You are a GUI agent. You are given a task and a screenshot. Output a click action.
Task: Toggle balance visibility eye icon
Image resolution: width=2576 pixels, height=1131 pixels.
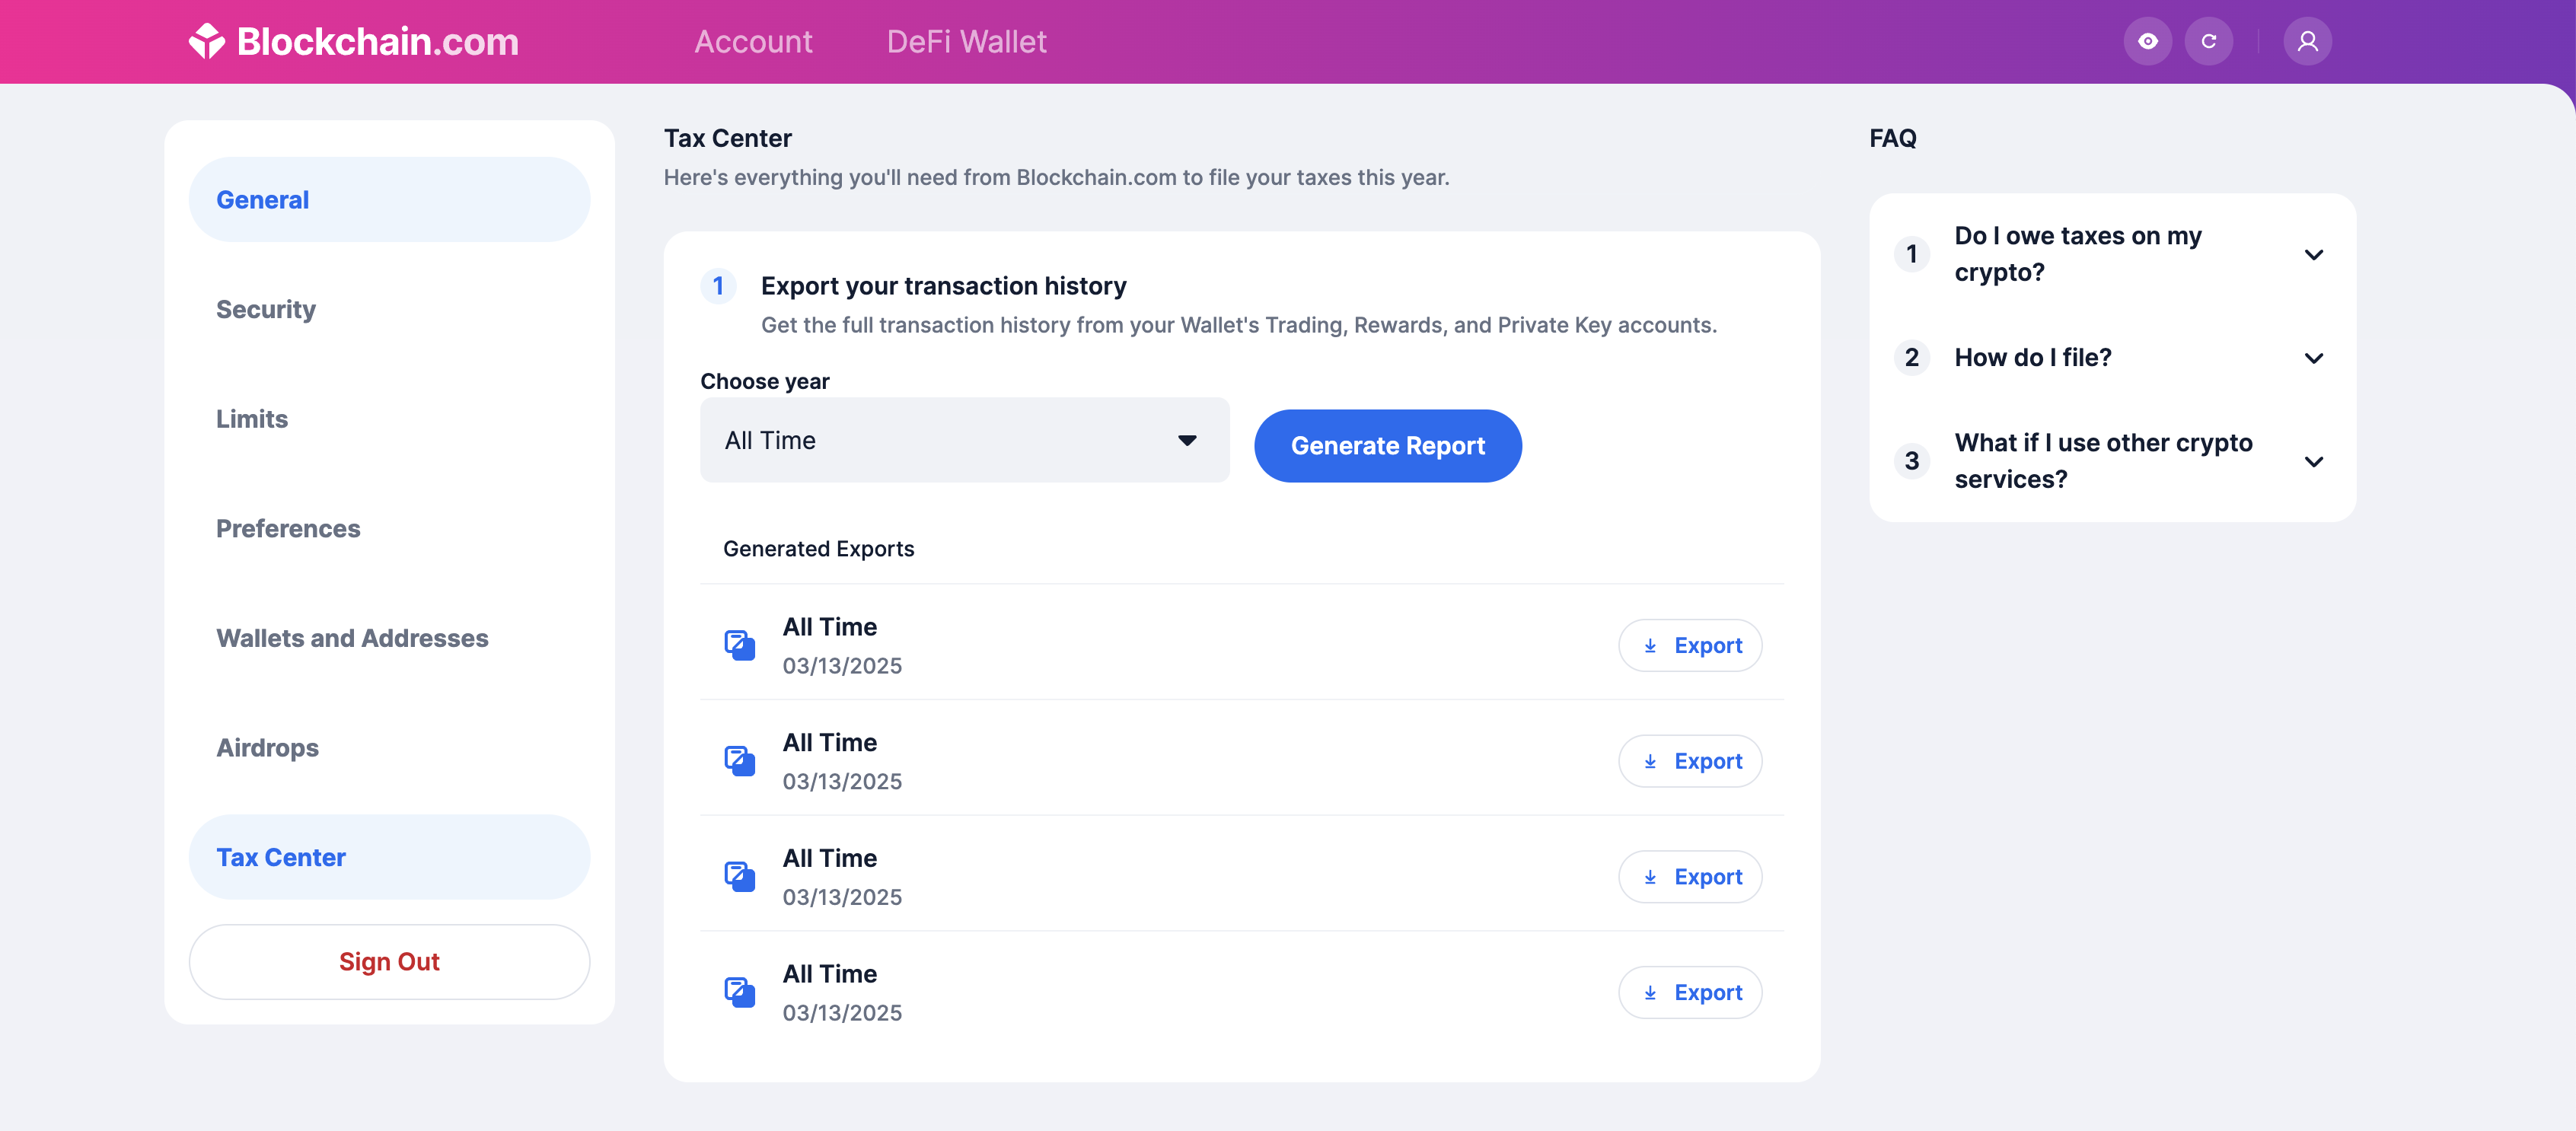pyautogui.click(x=2147, y=41)
